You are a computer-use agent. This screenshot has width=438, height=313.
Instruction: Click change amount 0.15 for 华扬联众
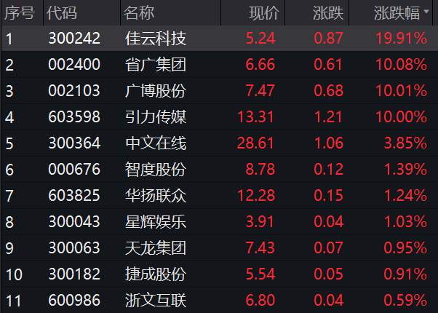(x=329, y=195)
